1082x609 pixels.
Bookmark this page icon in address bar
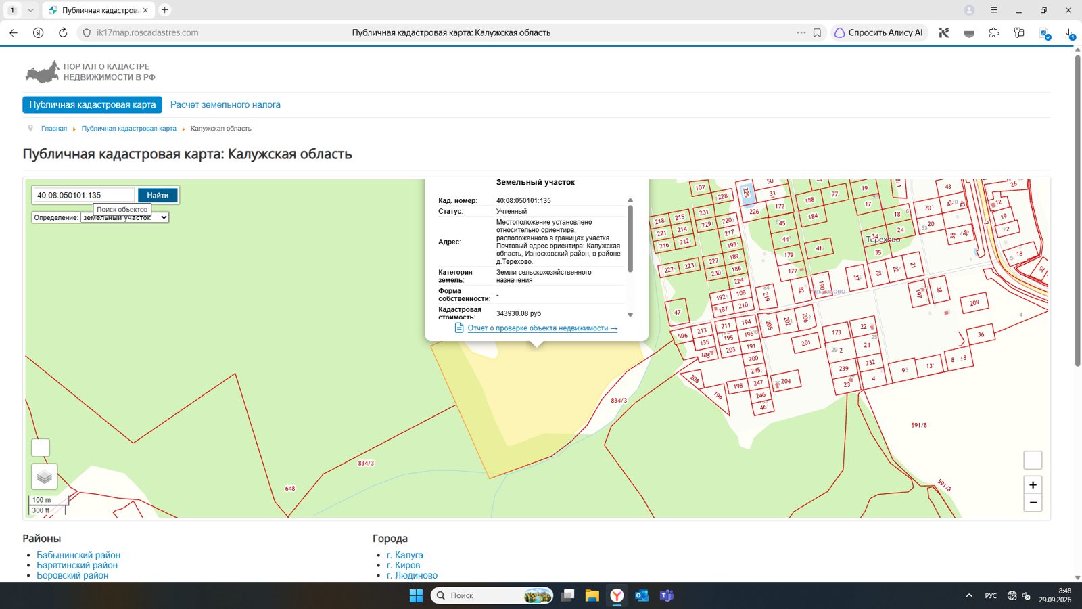(817, 32)
